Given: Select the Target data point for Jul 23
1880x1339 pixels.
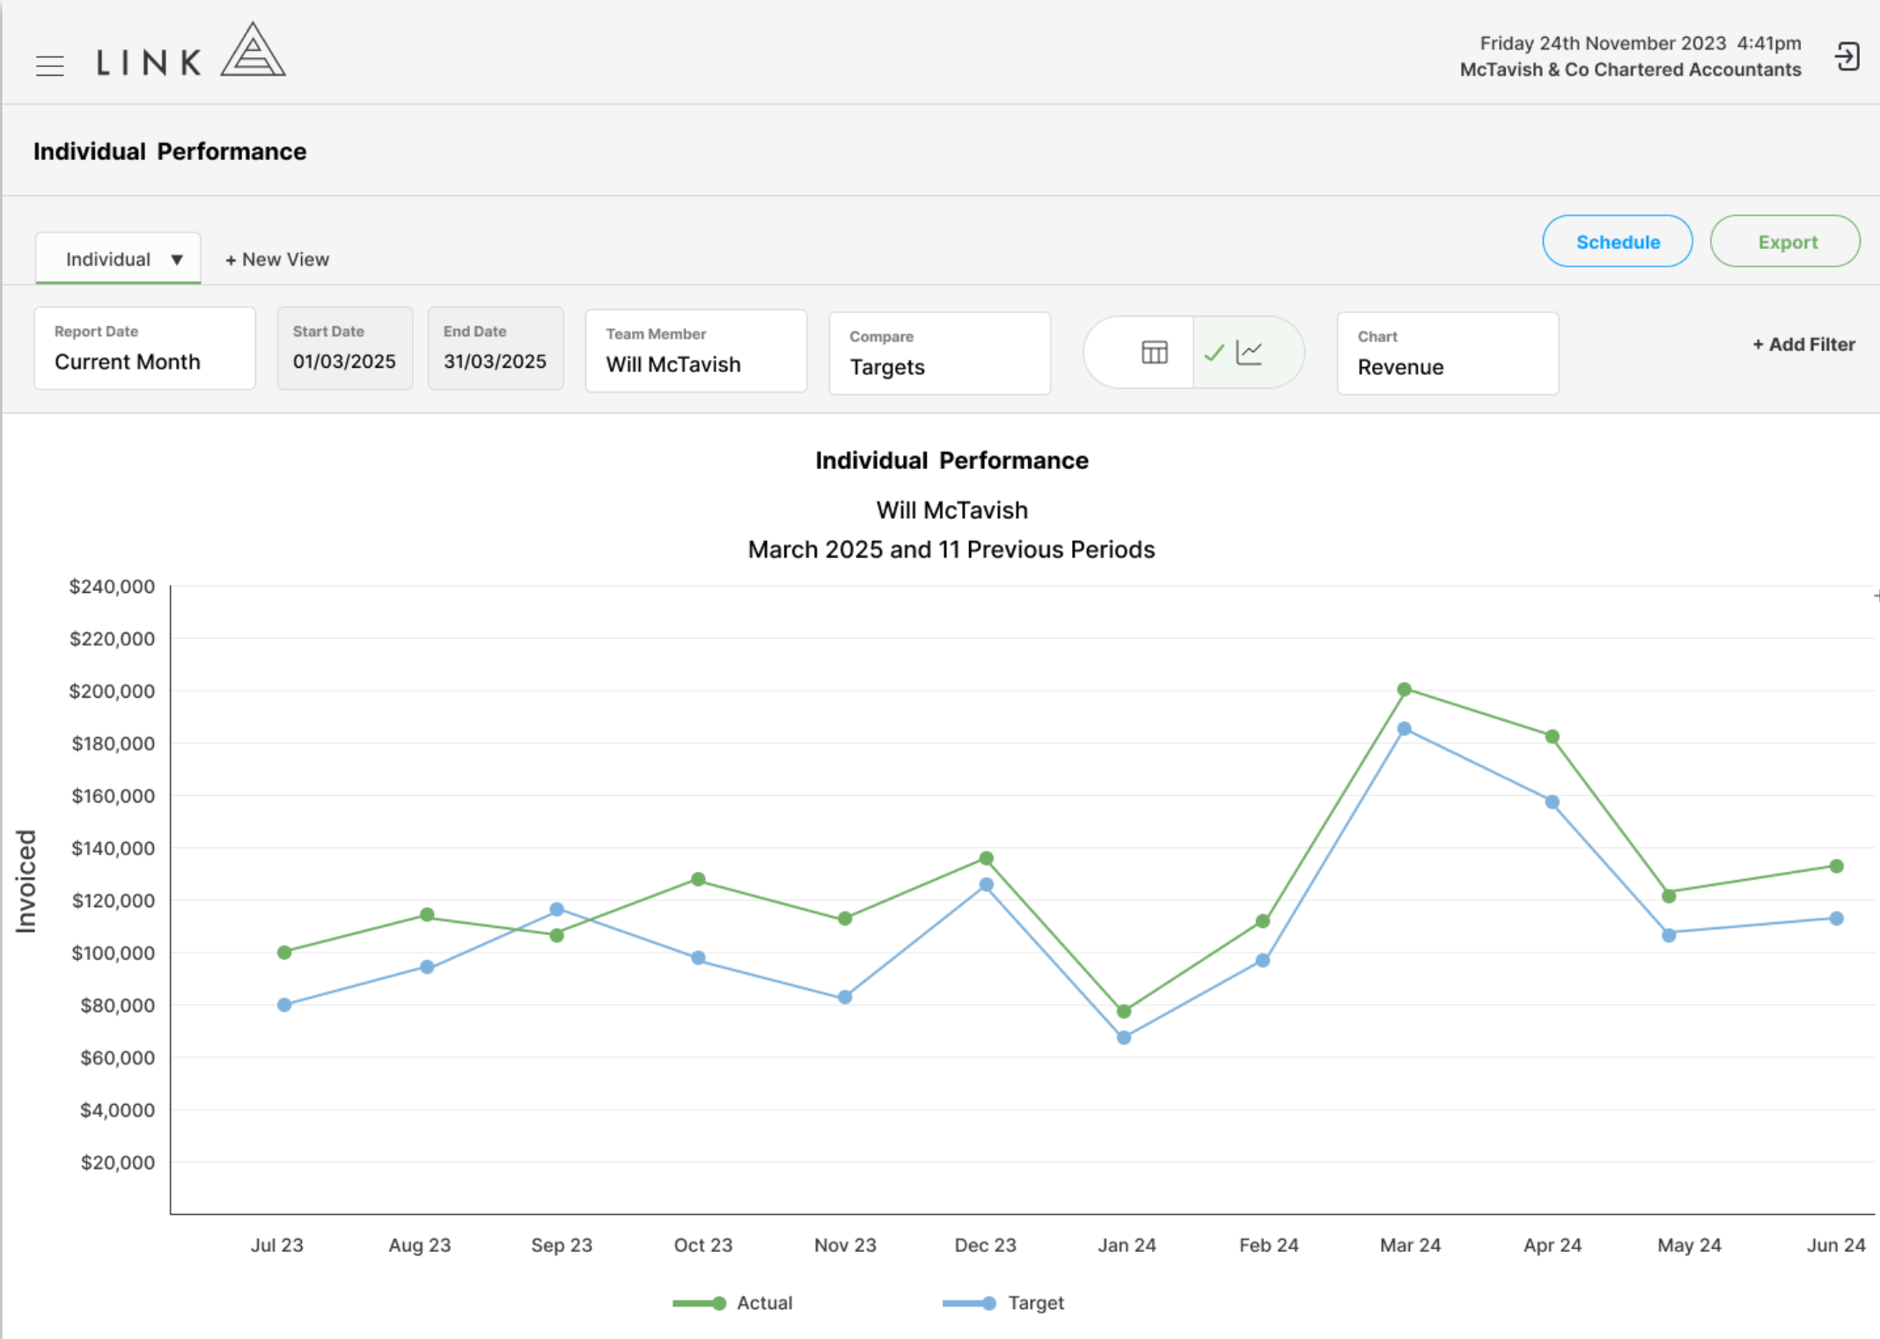Looking at the screenshot, I should pyautogui.click(x=284, y=1005).
